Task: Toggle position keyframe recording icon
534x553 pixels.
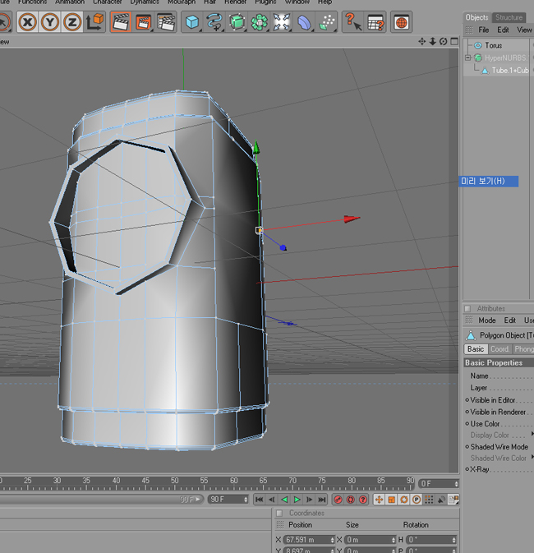Action: [380, 500]
